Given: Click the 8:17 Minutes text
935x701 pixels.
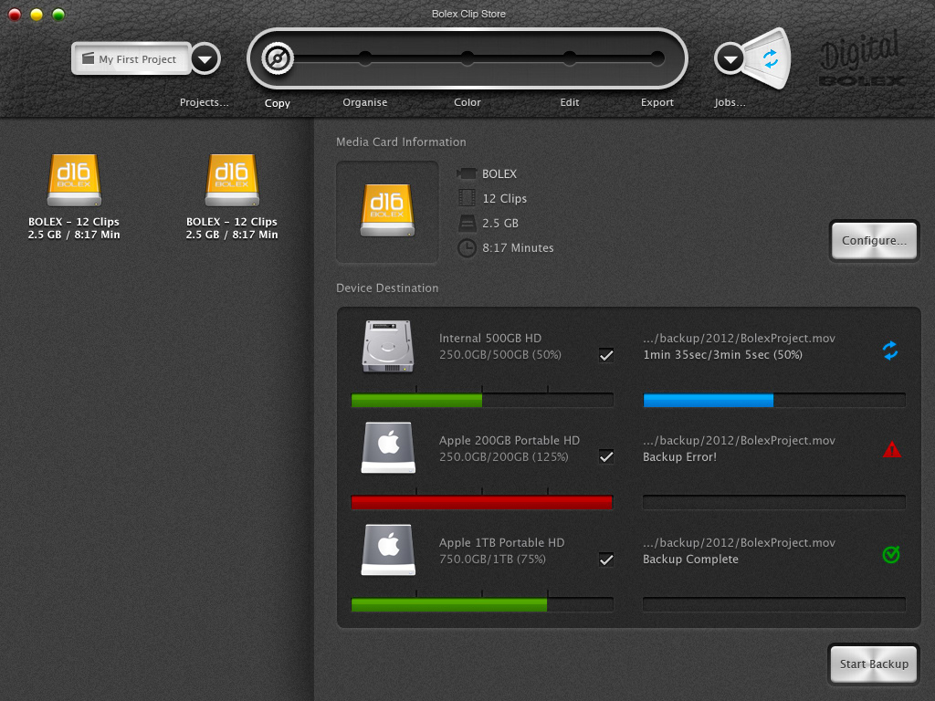Looking at the screenshot, I should (518, 247).
